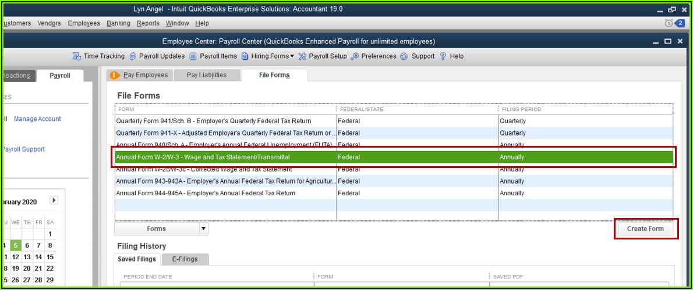Screen dimensions: 693x290
Task: Select Quarterly Form 941/Sch. B row
Action: click(214, 121)
